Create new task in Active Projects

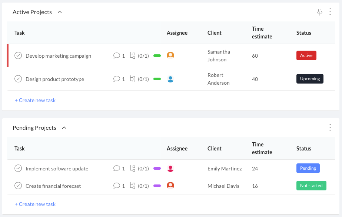click(x=35, y=100)
